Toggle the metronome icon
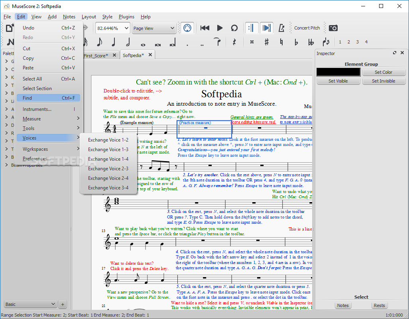The image size is (409, 319). pos(281,28)
